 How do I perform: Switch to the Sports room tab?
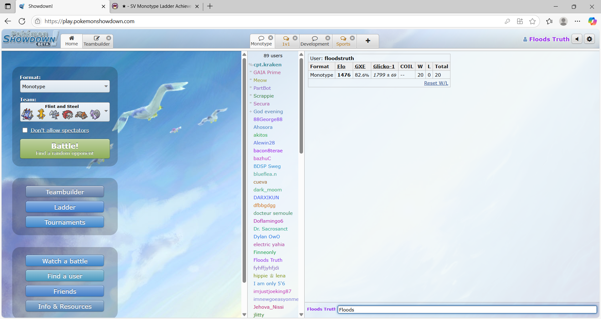click(343, 41)
